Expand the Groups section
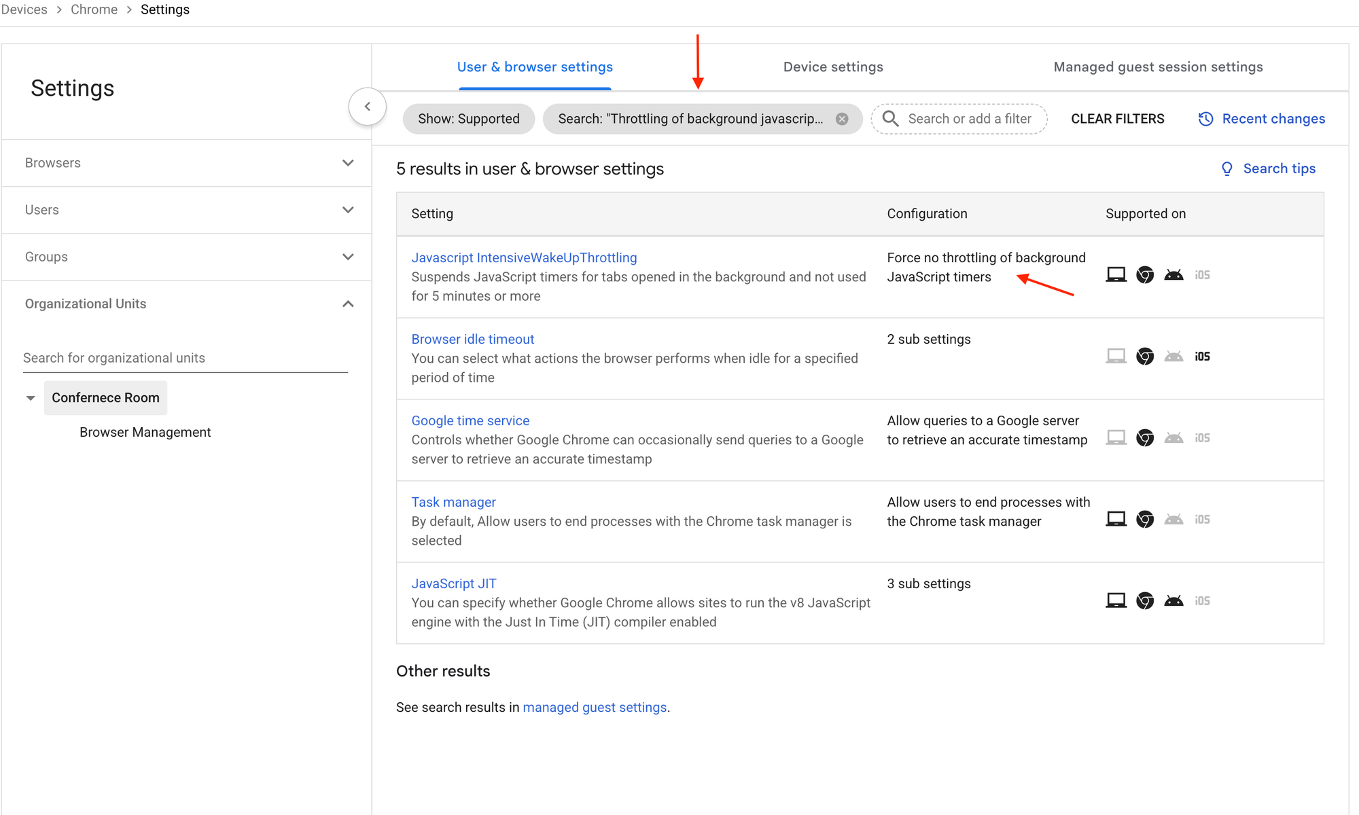The width and height of the screenshot is (1359, 815). (187, 257)
